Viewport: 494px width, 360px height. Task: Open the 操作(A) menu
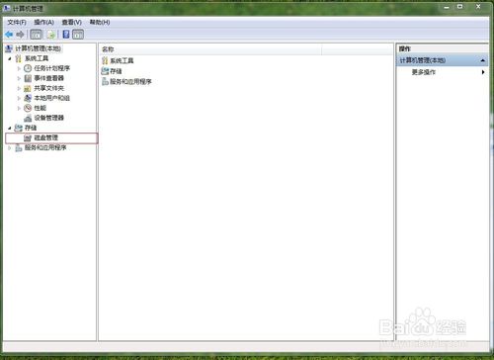click(x=43, y=22)
